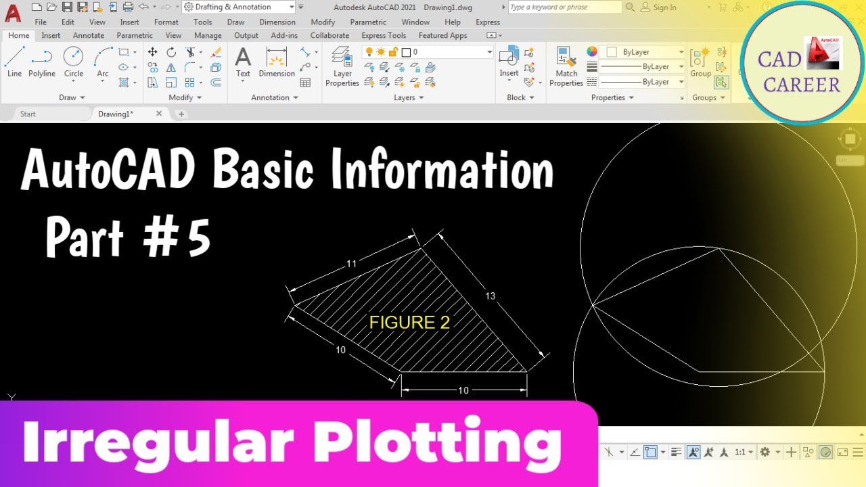866x487 pixels.
Task: Click the Mirror tool icon
Action: point(171,67)
